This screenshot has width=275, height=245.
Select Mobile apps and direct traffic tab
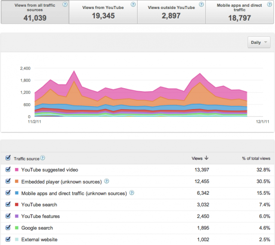tap(240, 12)
